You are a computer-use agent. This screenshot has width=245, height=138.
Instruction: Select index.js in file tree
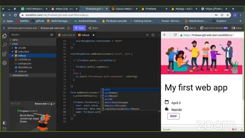click(33, 56)
